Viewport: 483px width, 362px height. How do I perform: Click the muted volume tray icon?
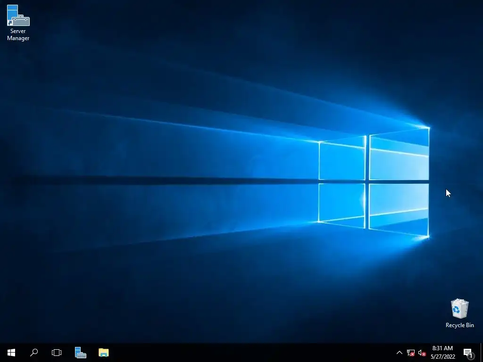coord(422,353)
